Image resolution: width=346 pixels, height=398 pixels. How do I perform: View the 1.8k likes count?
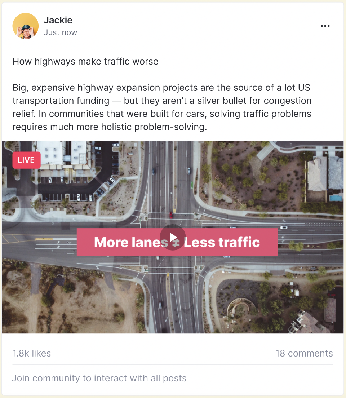32,353
